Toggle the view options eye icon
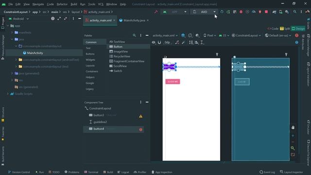 pos(154,42)
